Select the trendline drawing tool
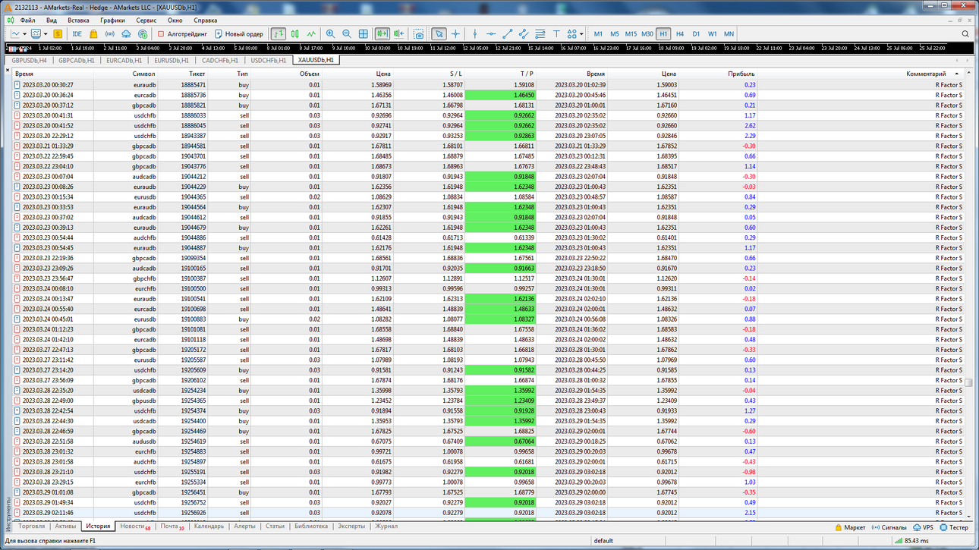This screenshot has width=979, height=550. (x=508, y=34)
